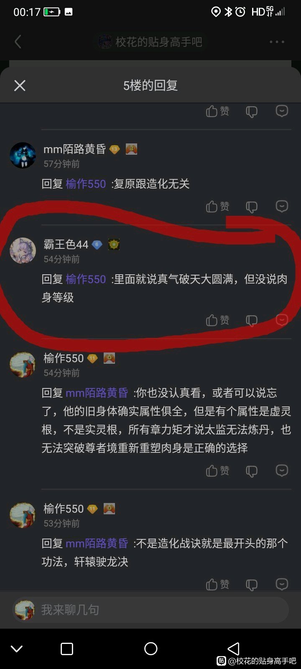Tap the username 霸王色44
301x669 pixels.
tap(66, 244)
